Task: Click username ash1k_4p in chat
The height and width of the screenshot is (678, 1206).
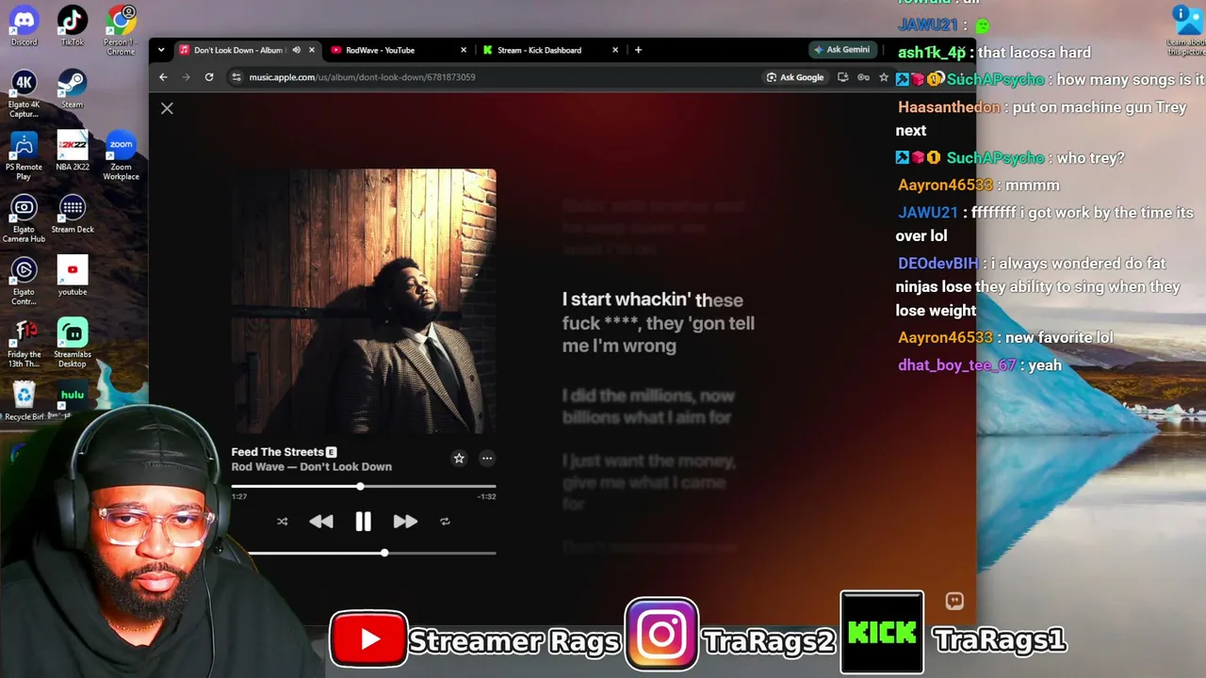Action: [932, 53]
